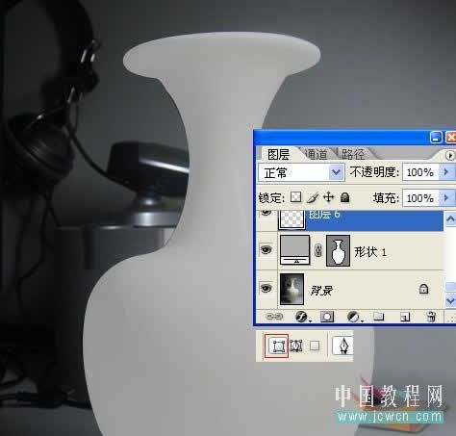Select the 形状 1 vector mask thumbnail
This screenshot has height=436, width=456.
(338, 250)
